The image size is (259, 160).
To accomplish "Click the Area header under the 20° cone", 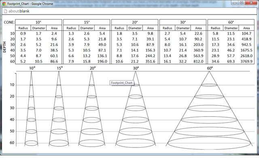I will point(150,28).
